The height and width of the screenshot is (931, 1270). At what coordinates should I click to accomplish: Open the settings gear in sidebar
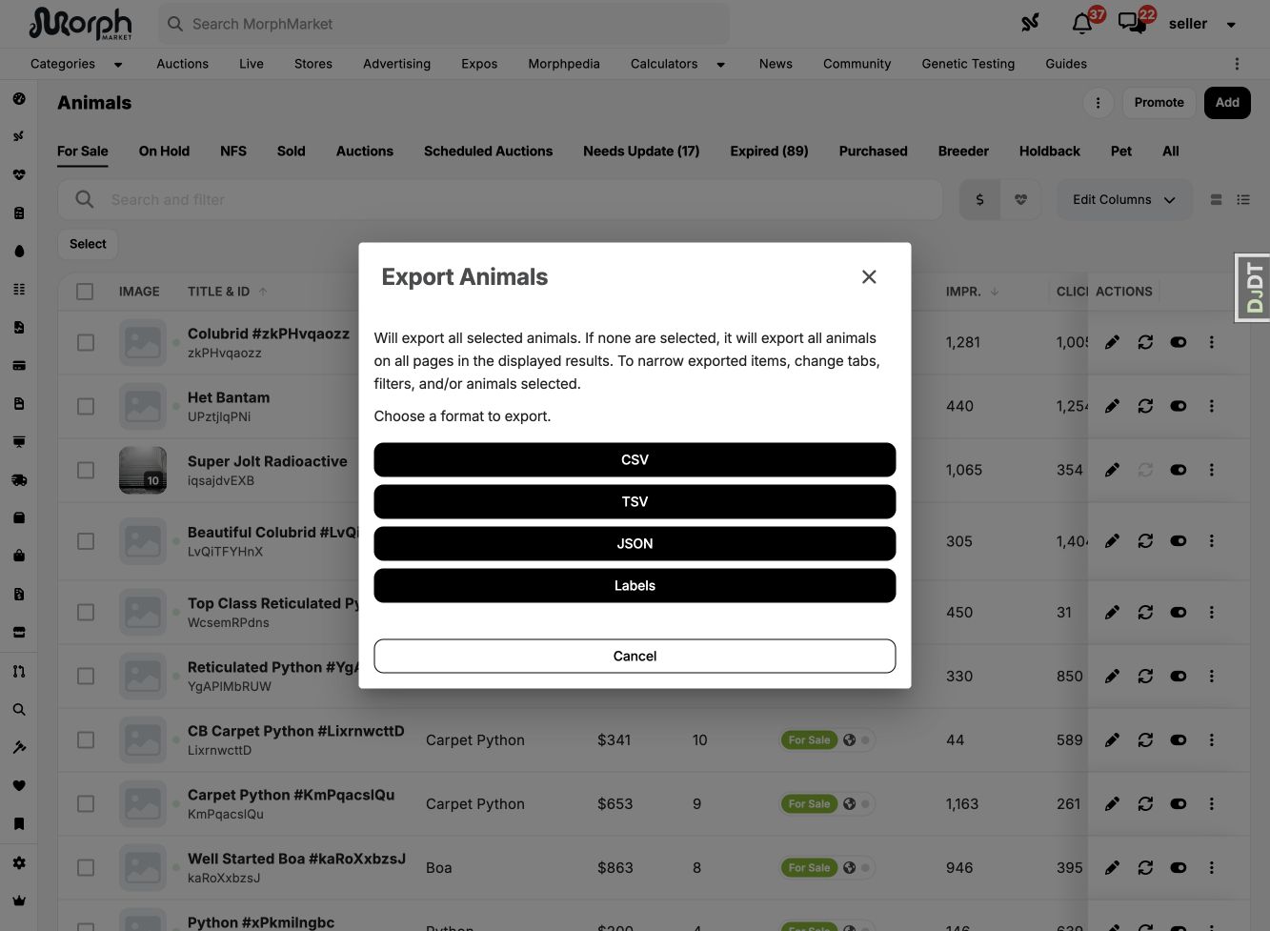(19, 862)
